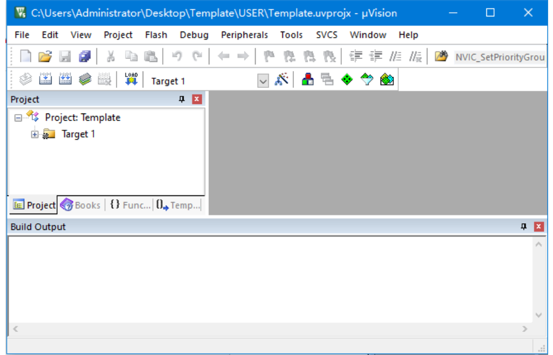Image resolution: width=553 pixels, height=355 pixels.
Task: Open the Target 1 selection dropdown
Action: (262, 81)
